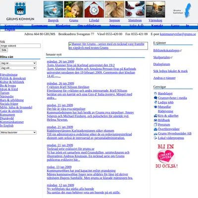This screenshot has height=198, width=198.
Task: Open the 'Jag vill...' dropdown
Action: pyautogui.click(x=18, y=68)
